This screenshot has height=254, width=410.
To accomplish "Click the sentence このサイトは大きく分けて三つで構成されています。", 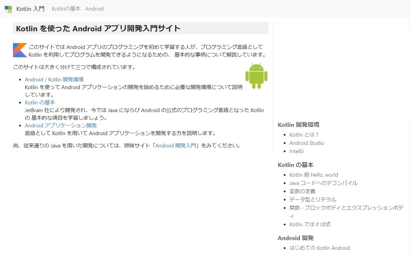I will click(74, 67).
